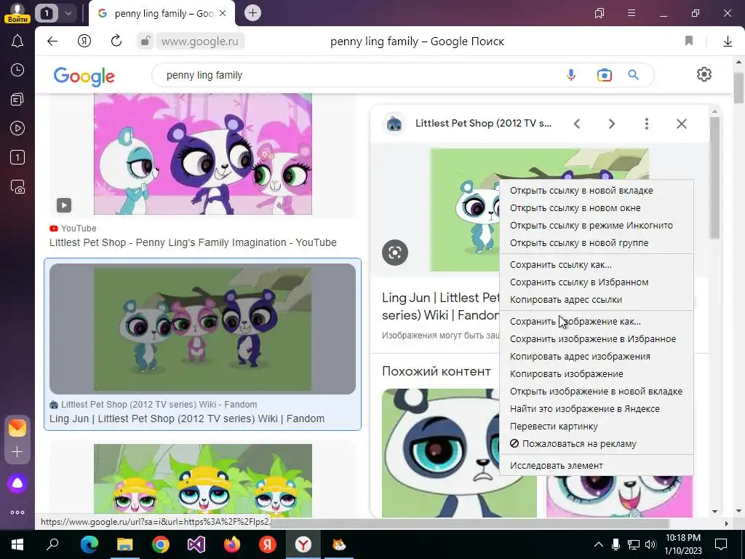Open collections icon in the sidebar

coord(17,99)
